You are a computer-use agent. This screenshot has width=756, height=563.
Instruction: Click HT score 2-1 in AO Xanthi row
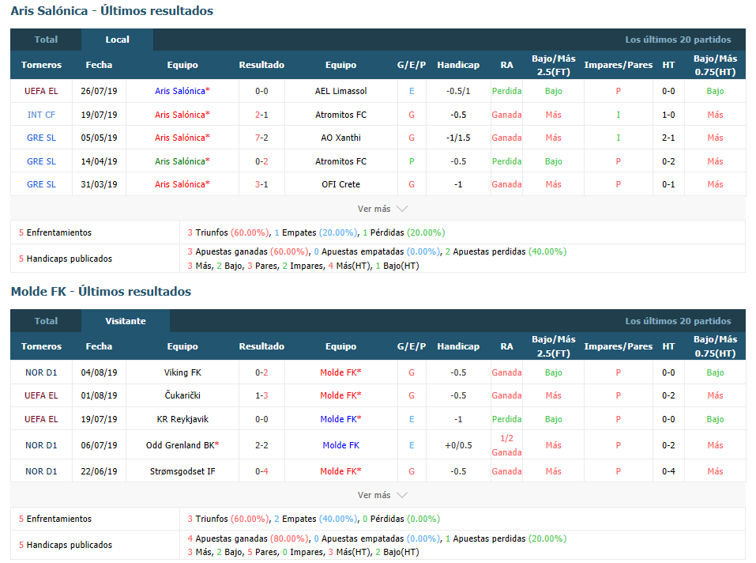(x=668, y=138)
